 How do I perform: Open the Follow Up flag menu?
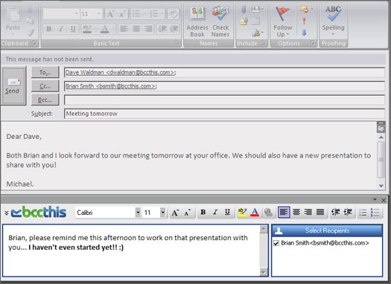pyautogui.click(x=283, y=22)
